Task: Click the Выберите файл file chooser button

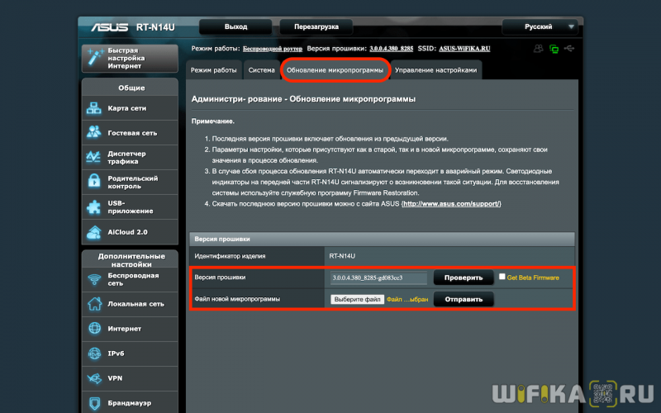Action: click(358, 299)
